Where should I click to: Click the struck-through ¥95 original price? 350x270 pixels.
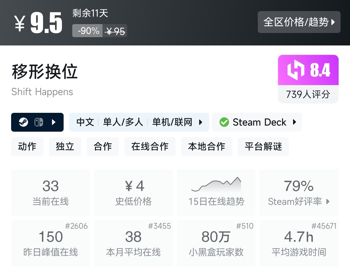(x=115, y=31)
